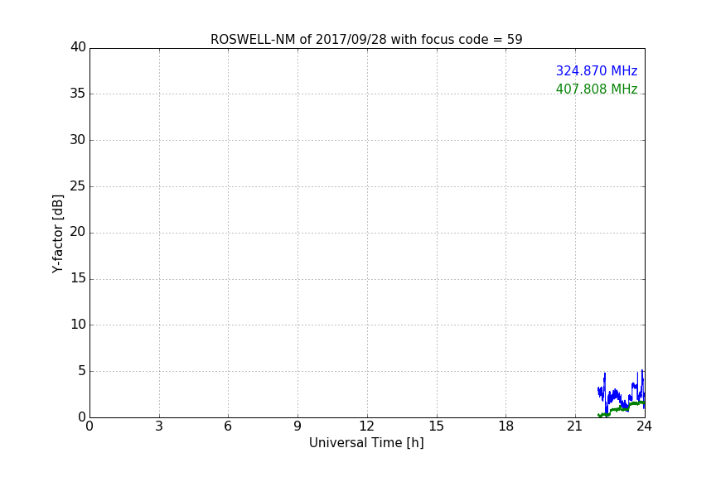This screenshot has width=716, height=477.
Task: Click the x-axis tick label '21'
Action: [575, 426]
